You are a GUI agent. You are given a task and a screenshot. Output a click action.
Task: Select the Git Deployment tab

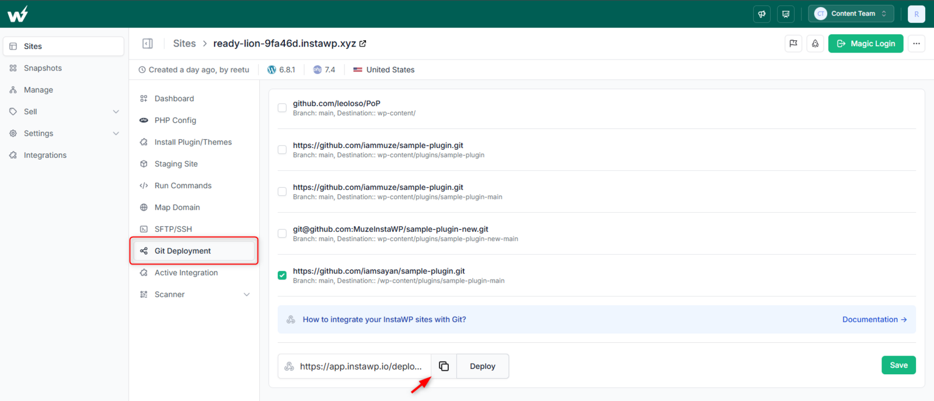[x=194, y=251]
